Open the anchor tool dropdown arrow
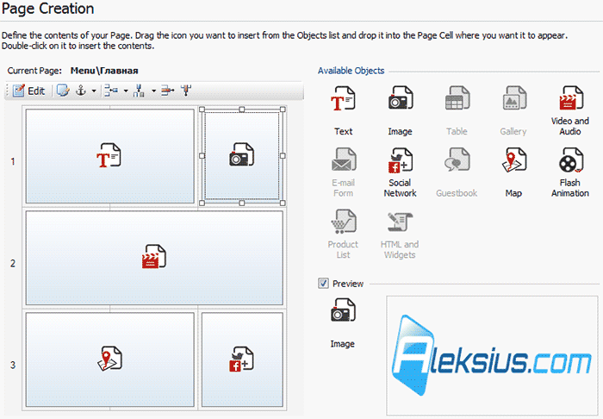Screen dimensions: 603x419 [x=93, y=91]
